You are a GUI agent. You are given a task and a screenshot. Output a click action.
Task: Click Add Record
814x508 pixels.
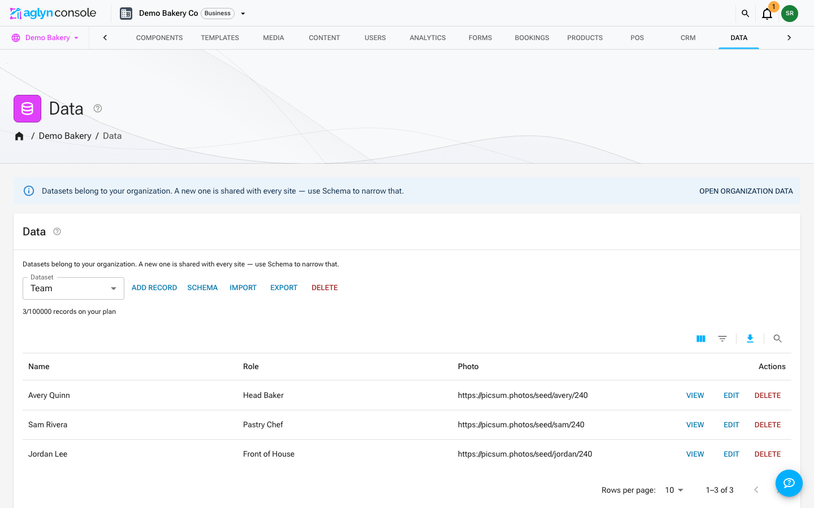point(154,288)
